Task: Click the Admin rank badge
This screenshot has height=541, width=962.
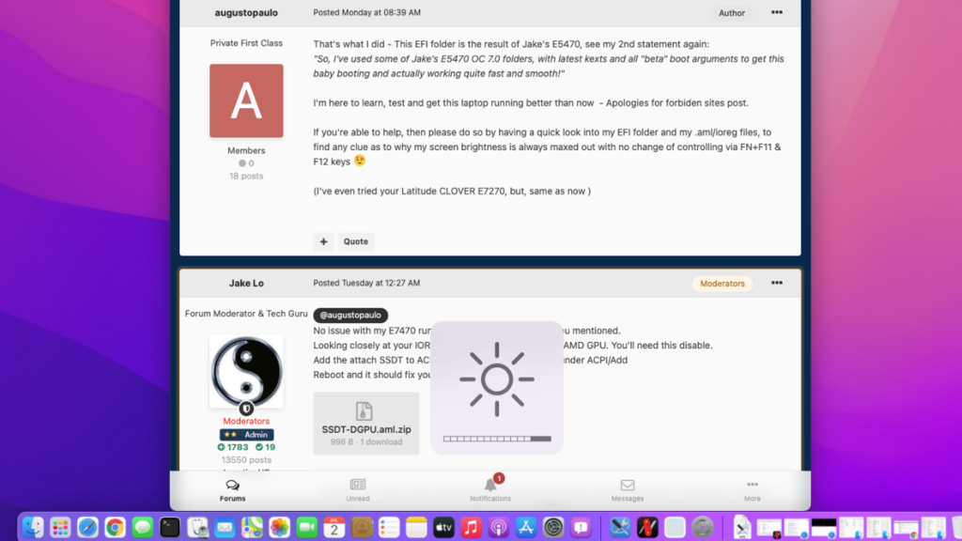Action: [247, 434]
